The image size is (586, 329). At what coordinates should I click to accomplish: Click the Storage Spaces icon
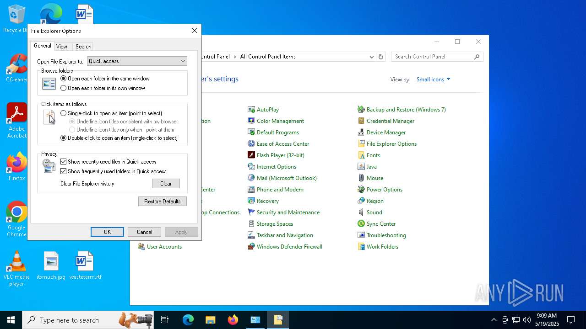coord(251,224)
